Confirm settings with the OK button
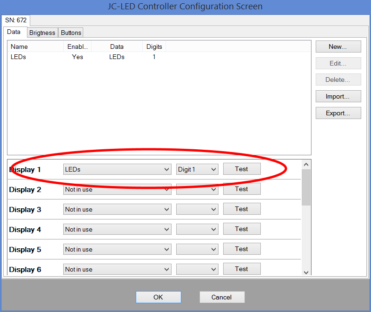371x312 pixels. (x=158, y=297)
